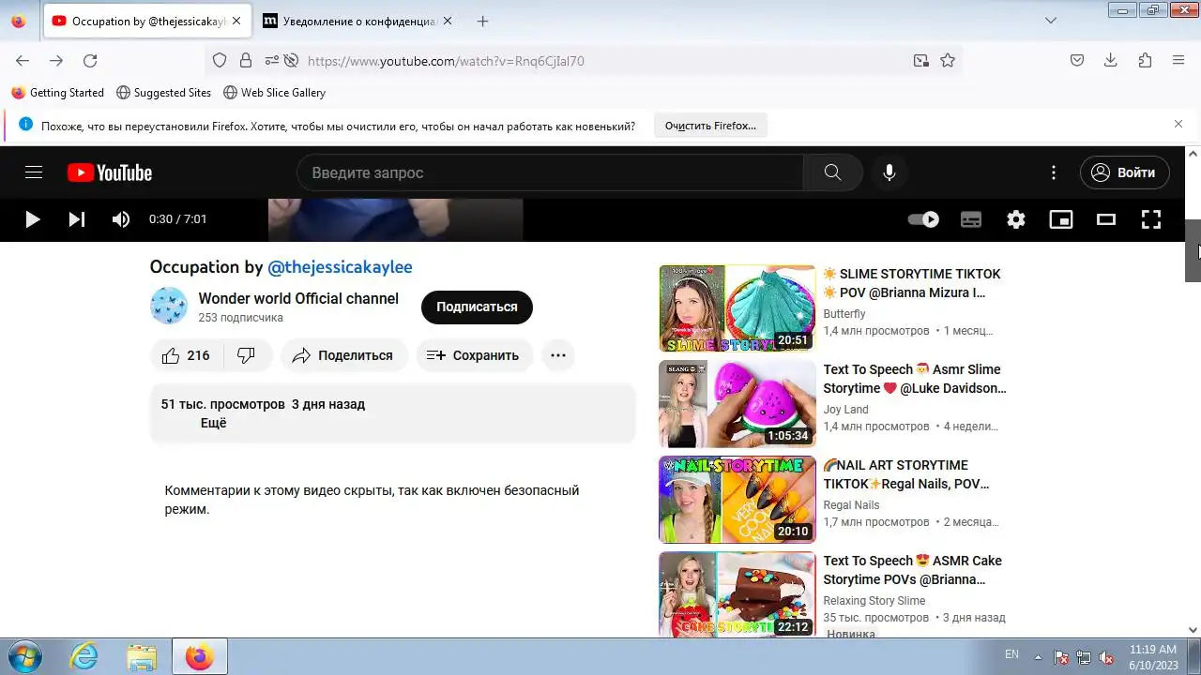
Task: Open SLIME STORYTIME TIKTOK thumbnail
Action: [737, 308]
